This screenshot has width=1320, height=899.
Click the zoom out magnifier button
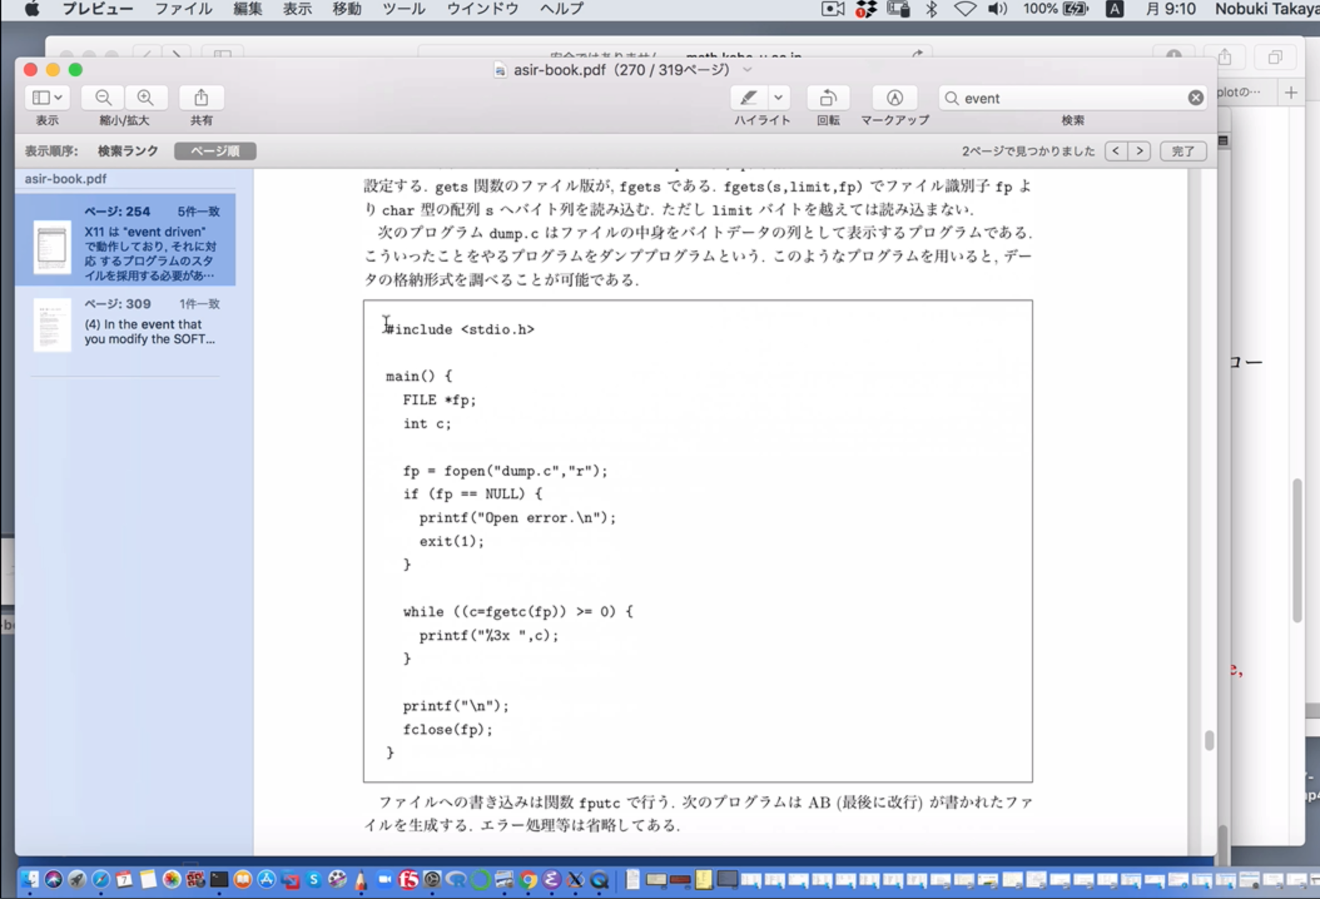point(103,98)
